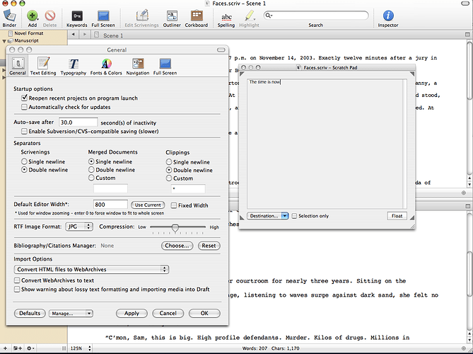Click the Defaults button

click(30, 313)
